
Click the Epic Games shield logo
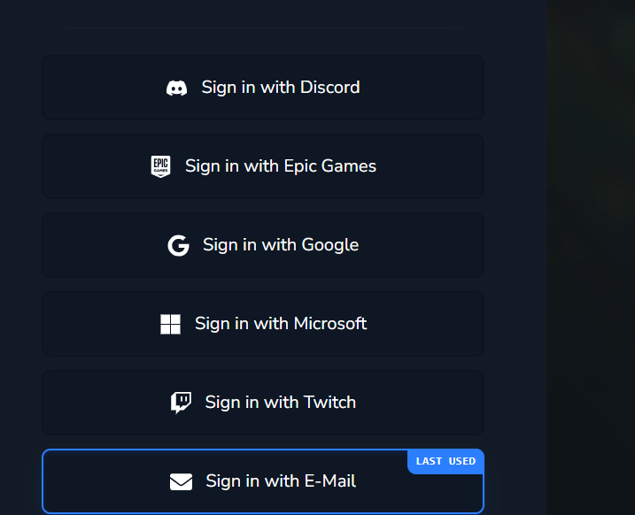tap(160, 166)
